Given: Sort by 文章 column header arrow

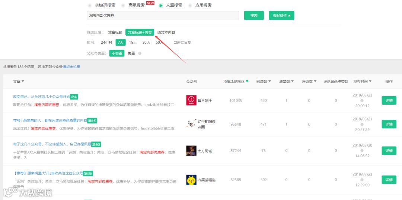Looking at the screenshot, I should click(x=23, y=81).
